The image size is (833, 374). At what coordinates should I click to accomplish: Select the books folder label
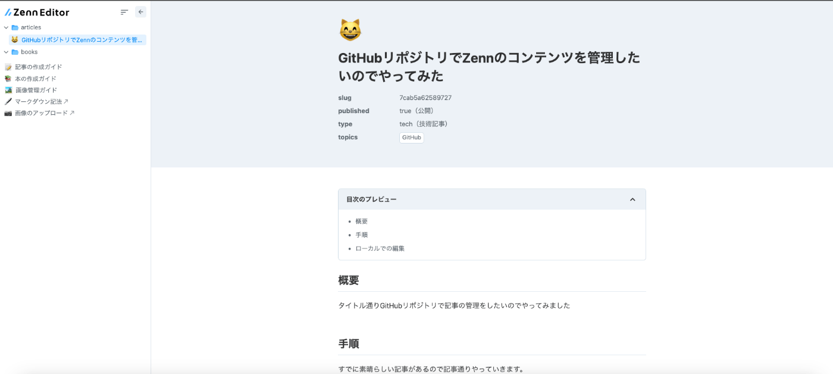(29, 52)
